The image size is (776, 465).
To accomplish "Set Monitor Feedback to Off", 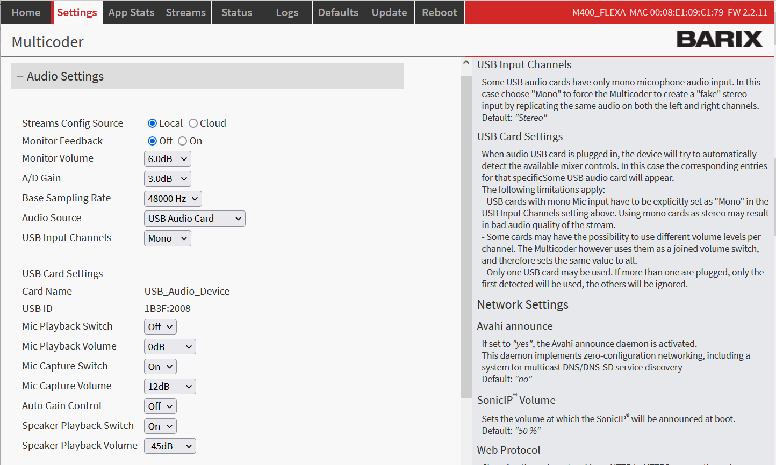I will 152,141.
